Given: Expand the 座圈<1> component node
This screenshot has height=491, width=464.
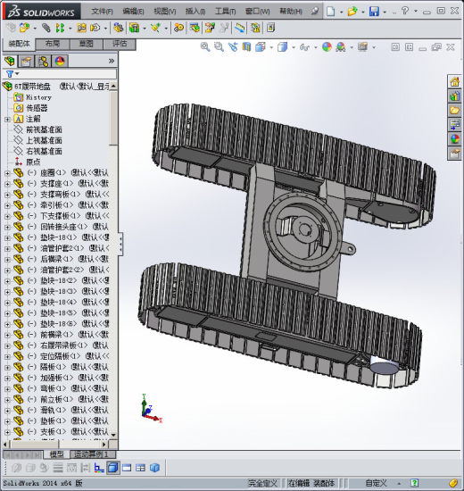Looking at the screenshot, I should 7,173.
